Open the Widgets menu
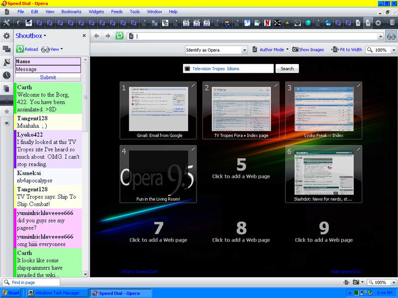 (96, 11)
